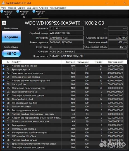Click status icon of attribute C1

tap(3, 121)
